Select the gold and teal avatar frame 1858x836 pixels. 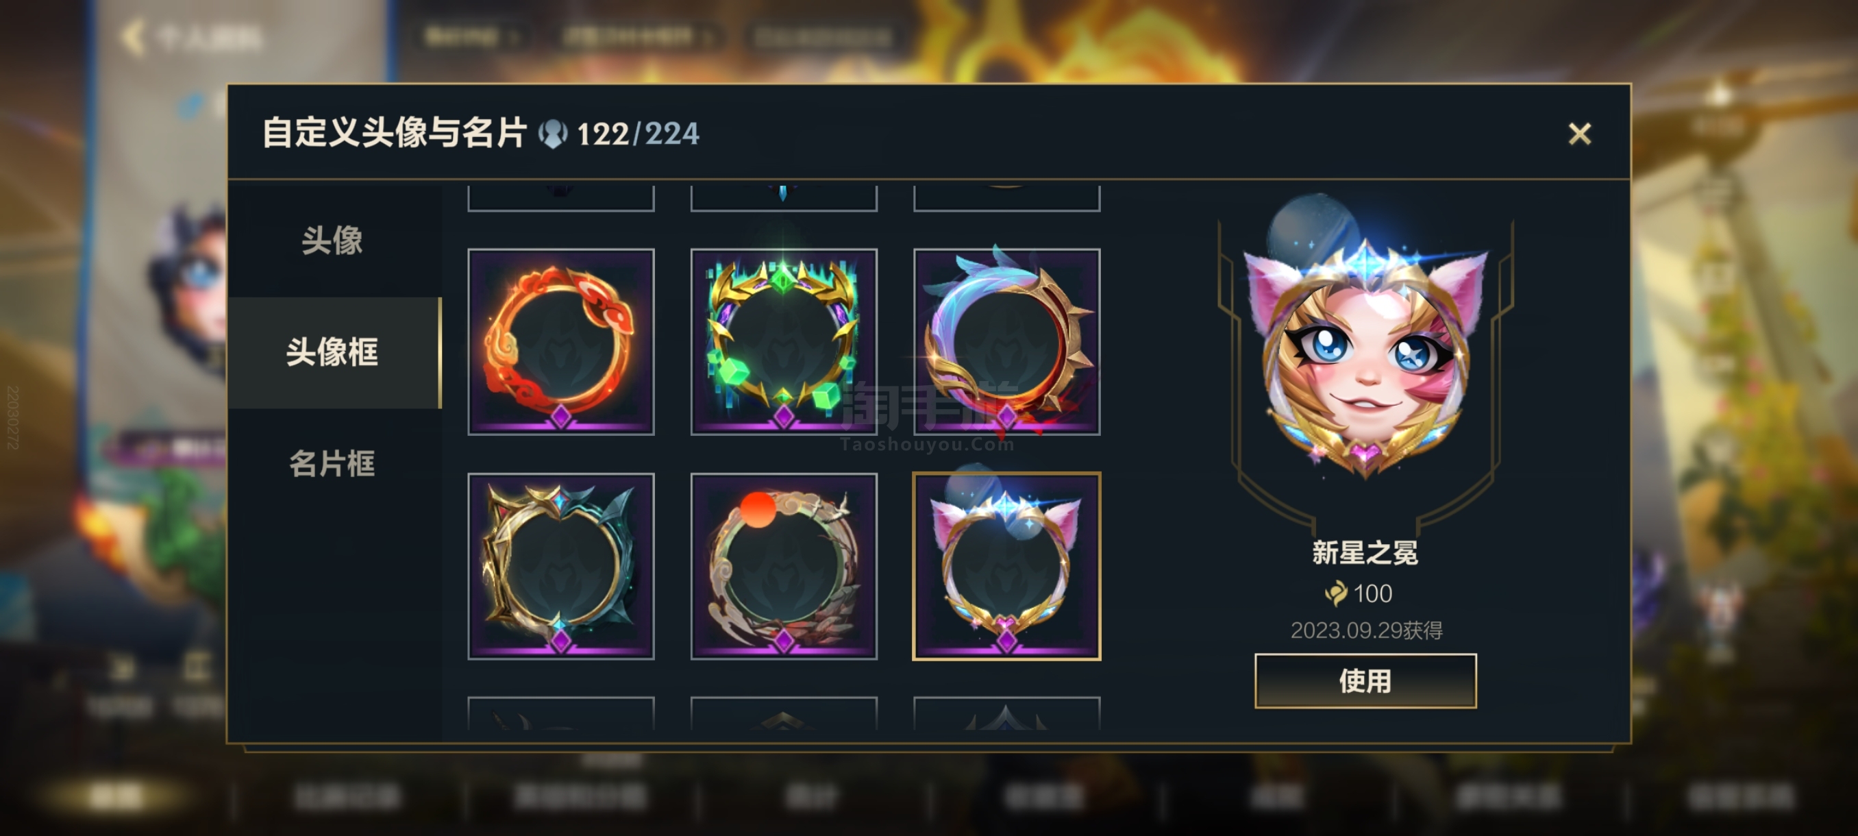560,566
